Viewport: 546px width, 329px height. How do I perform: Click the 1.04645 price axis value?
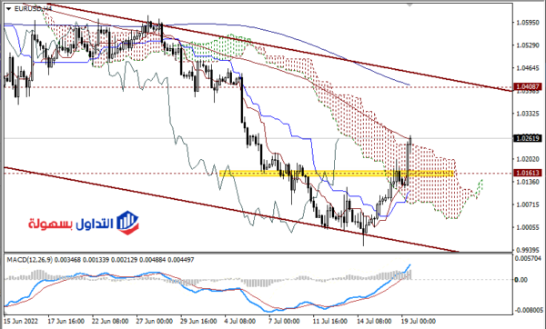[528, 68]
